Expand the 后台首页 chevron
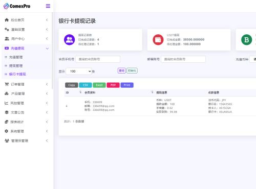 coord(47,20)
